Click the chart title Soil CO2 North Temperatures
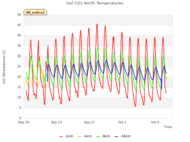 click(95, 3)
